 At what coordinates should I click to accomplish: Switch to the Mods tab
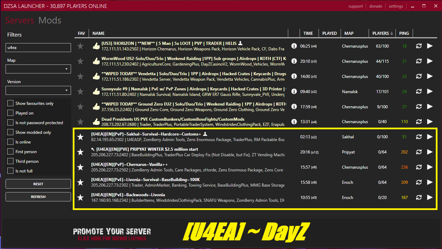tap(50, 20)
